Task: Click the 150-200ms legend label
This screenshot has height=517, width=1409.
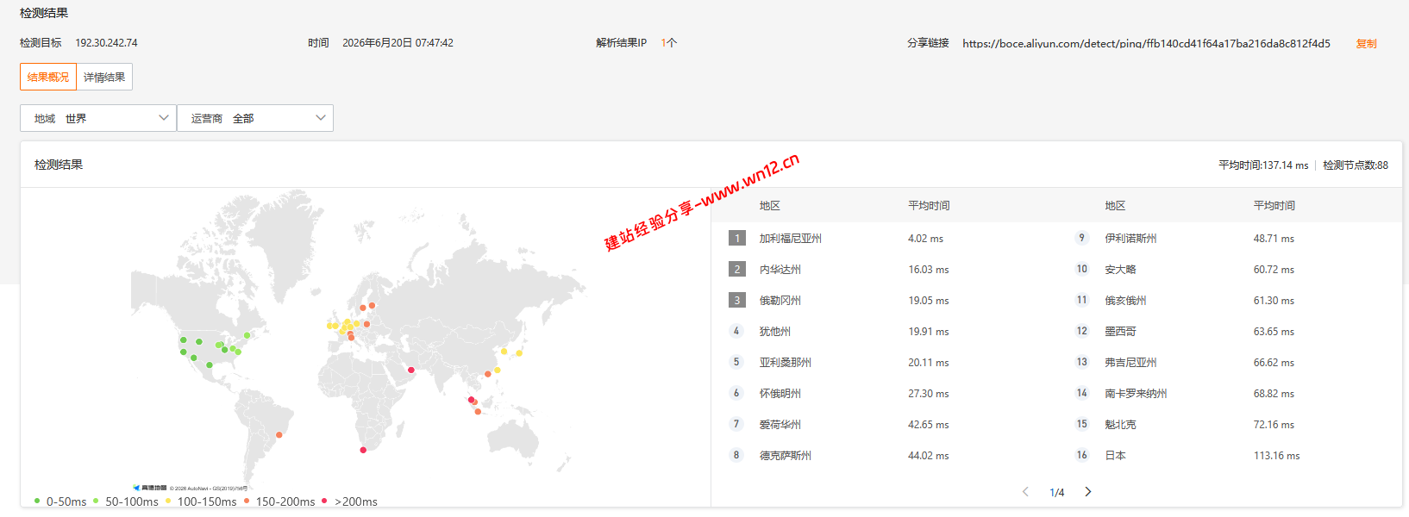Action: (x=285, y=501)
